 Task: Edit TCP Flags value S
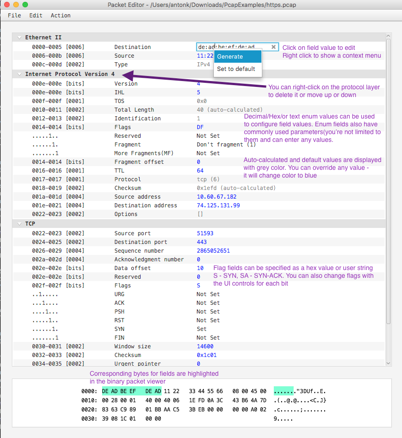[198, 286]
